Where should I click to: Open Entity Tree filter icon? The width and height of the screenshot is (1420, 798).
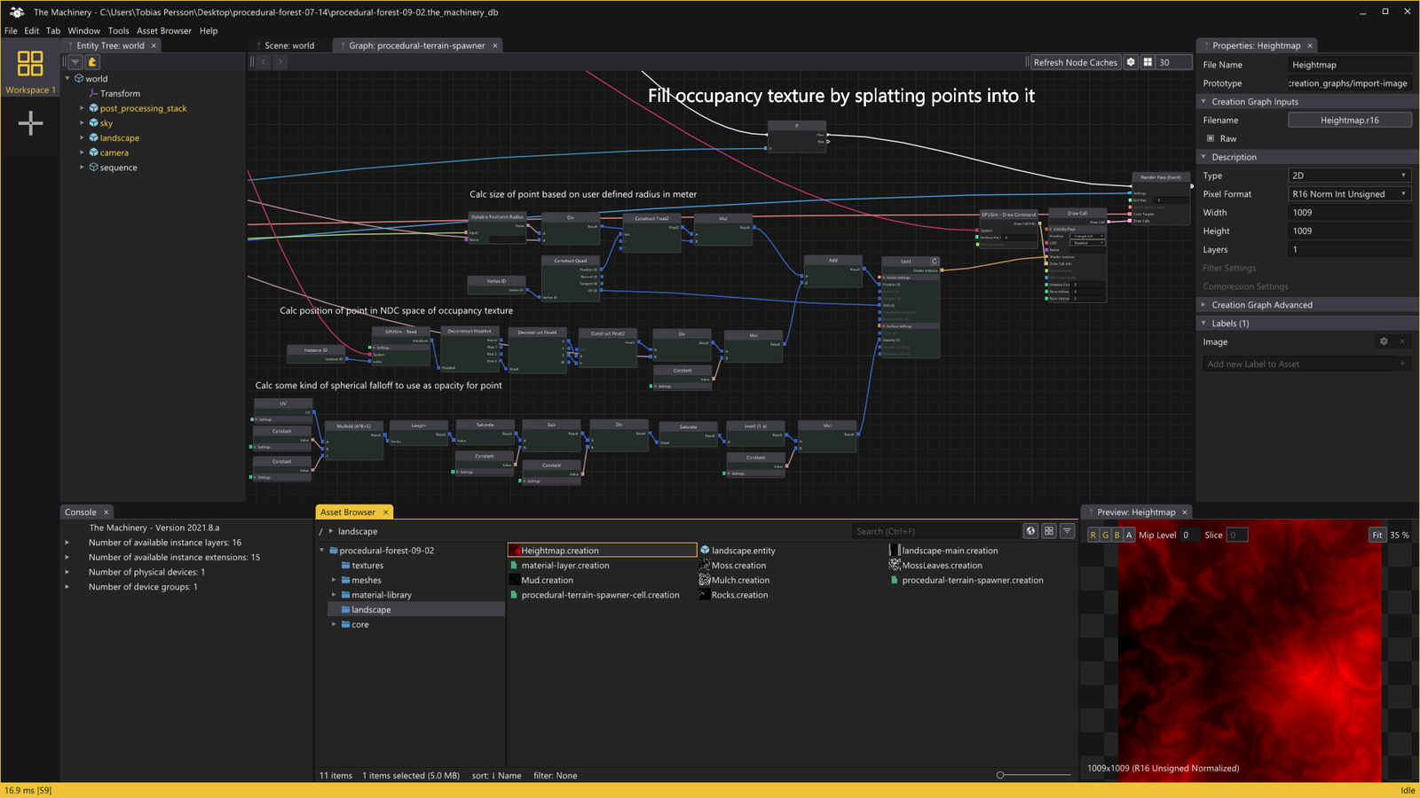tap(75, 62)
